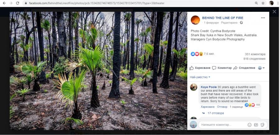Open BEHIND THE LINE OF FIRE page link

(x=222, y=18)
